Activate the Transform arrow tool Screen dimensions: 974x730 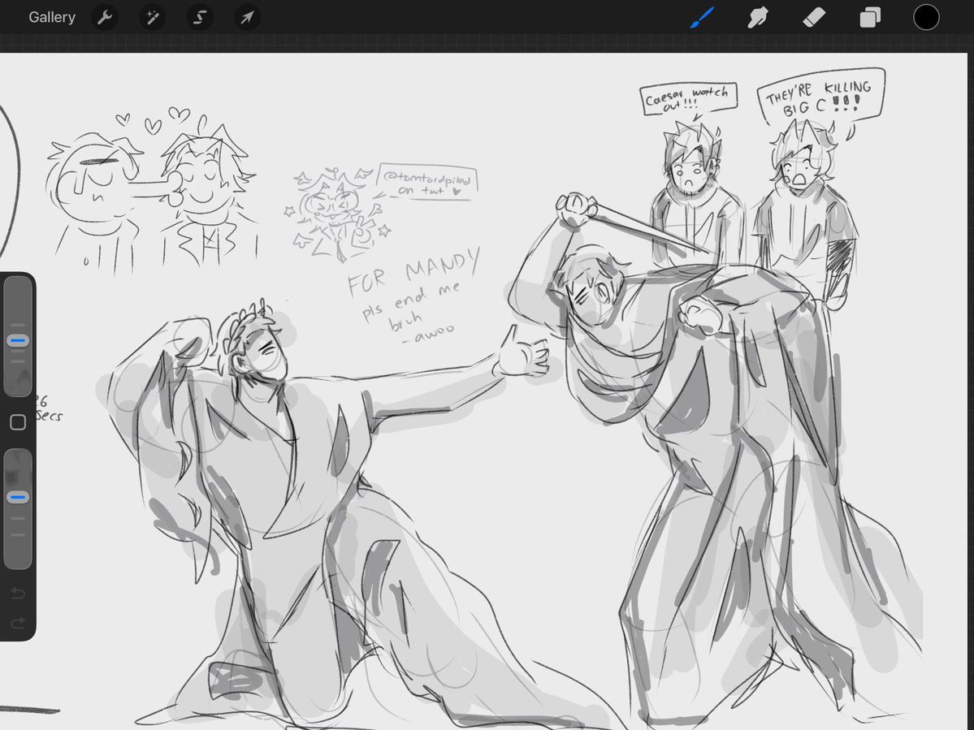(x=247, y=17)
